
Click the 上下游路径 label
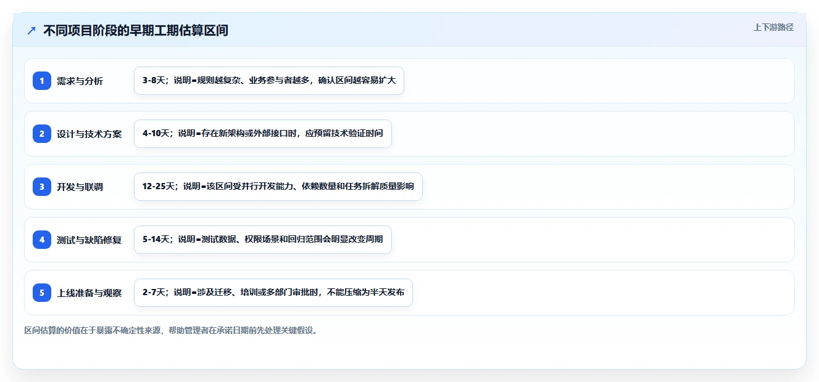(x=773, y=28)
